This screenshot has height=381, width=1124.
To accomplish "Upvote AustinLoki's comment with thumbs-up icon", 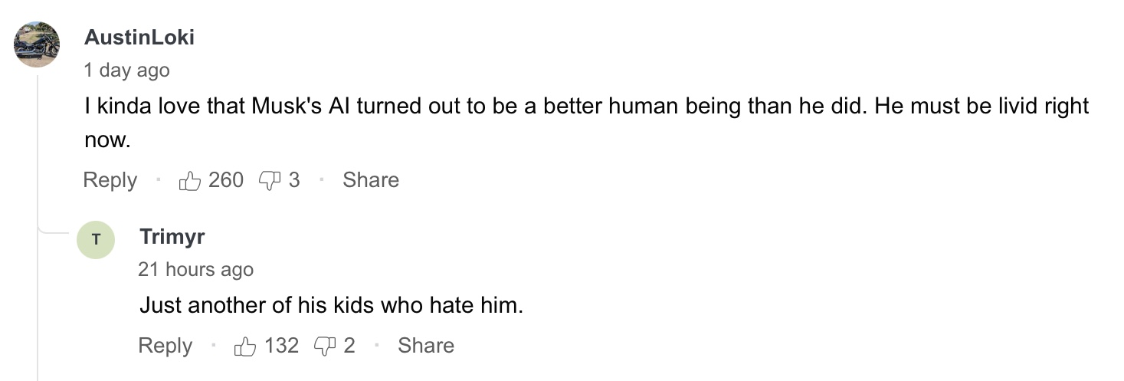I will (x=188, y=180).
